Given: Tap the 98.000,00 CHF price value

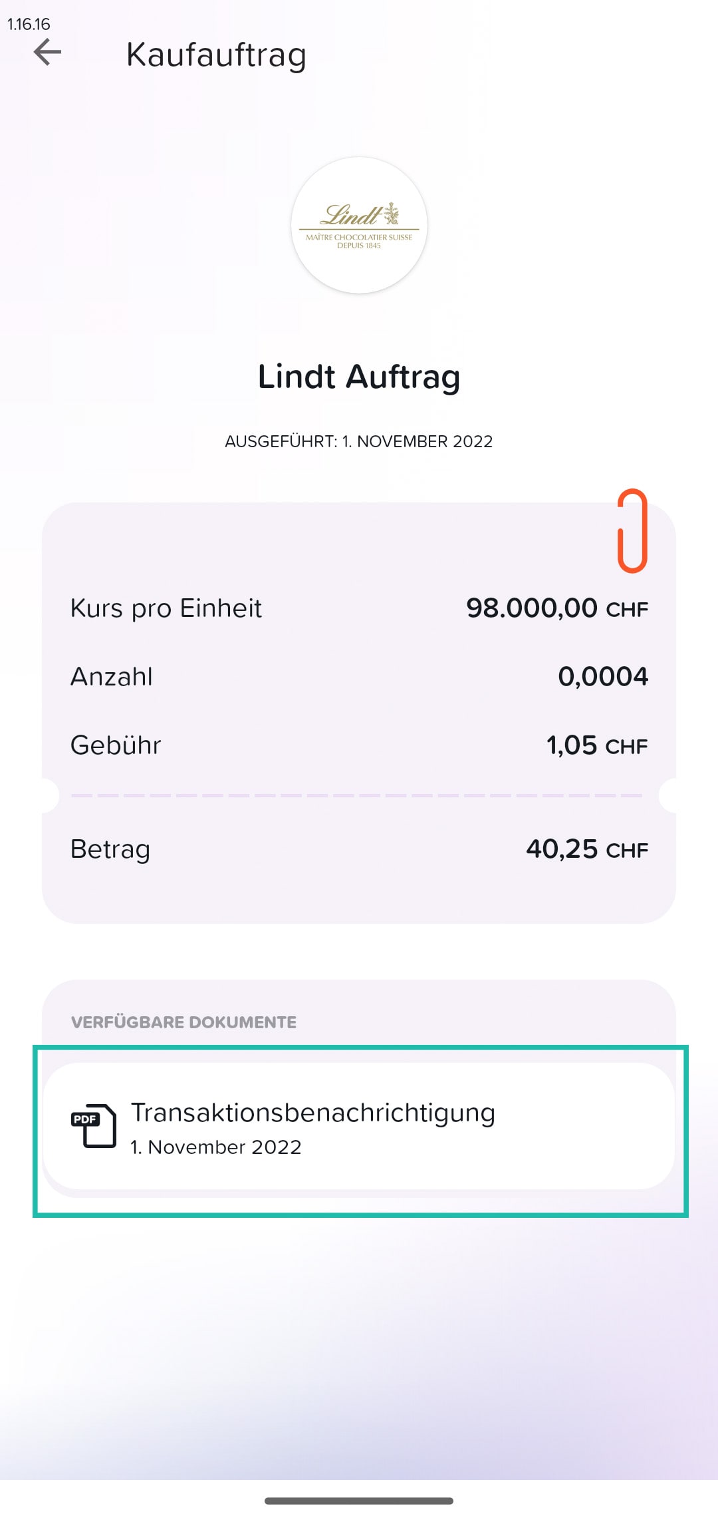Looking at the screenshot, I should [x=557, y=608].
